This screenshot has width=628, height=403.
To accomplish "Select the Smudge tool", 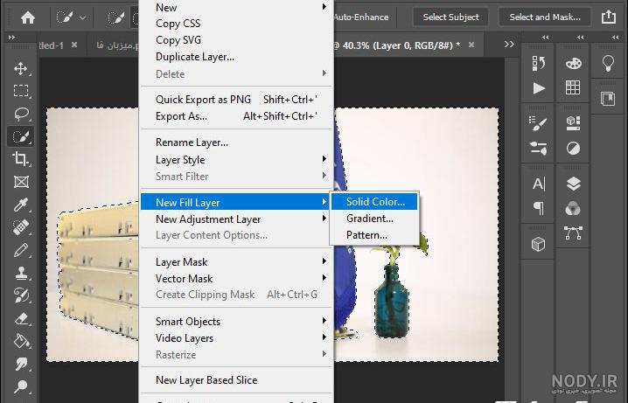I will pos(21,364).
